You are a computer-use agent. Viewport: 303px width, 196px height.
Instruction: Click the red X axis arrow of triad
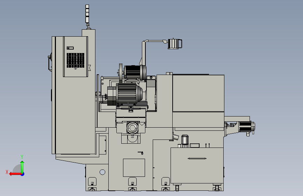(15, 174)
